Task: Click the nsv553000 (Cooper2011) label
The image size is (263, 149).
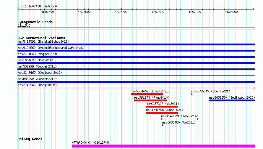Action: [x=37, y=79]
